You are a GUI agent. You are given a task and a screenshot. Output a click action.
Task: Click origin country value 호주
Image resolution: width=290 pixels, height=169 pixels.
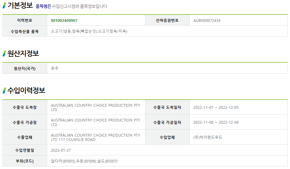[x=55, y=68]
